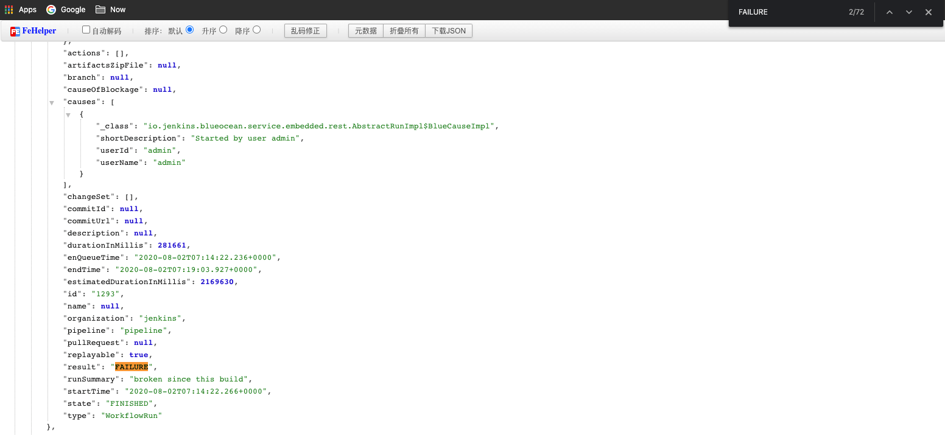
Task: Click the "commitId" key
Action: [x=86, y=209]
